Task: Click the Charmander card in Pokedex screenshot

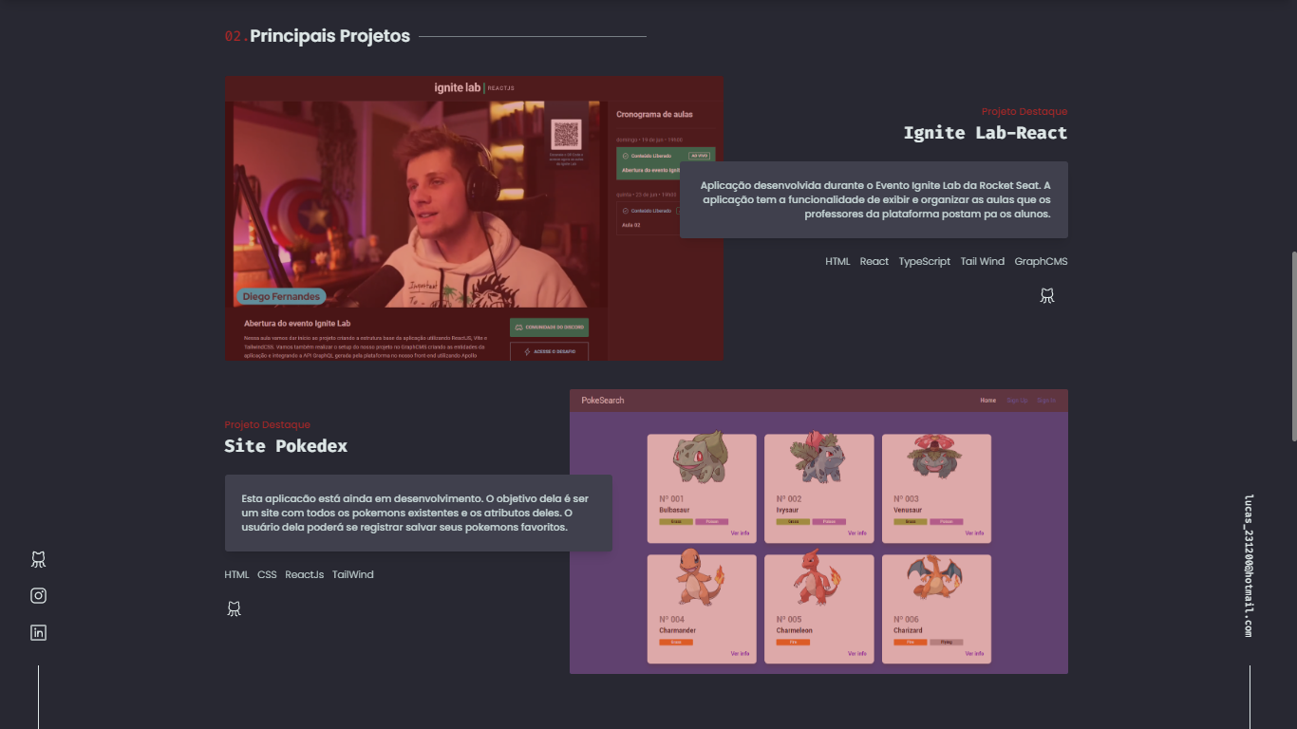Action: pos(702,608)
